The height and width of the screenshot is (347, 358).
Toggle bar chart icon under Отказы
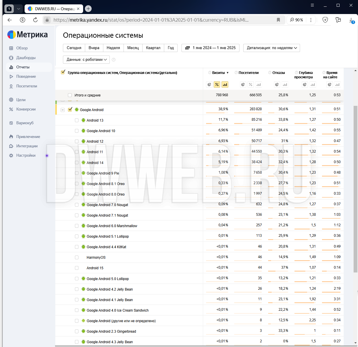pos(285,84)
